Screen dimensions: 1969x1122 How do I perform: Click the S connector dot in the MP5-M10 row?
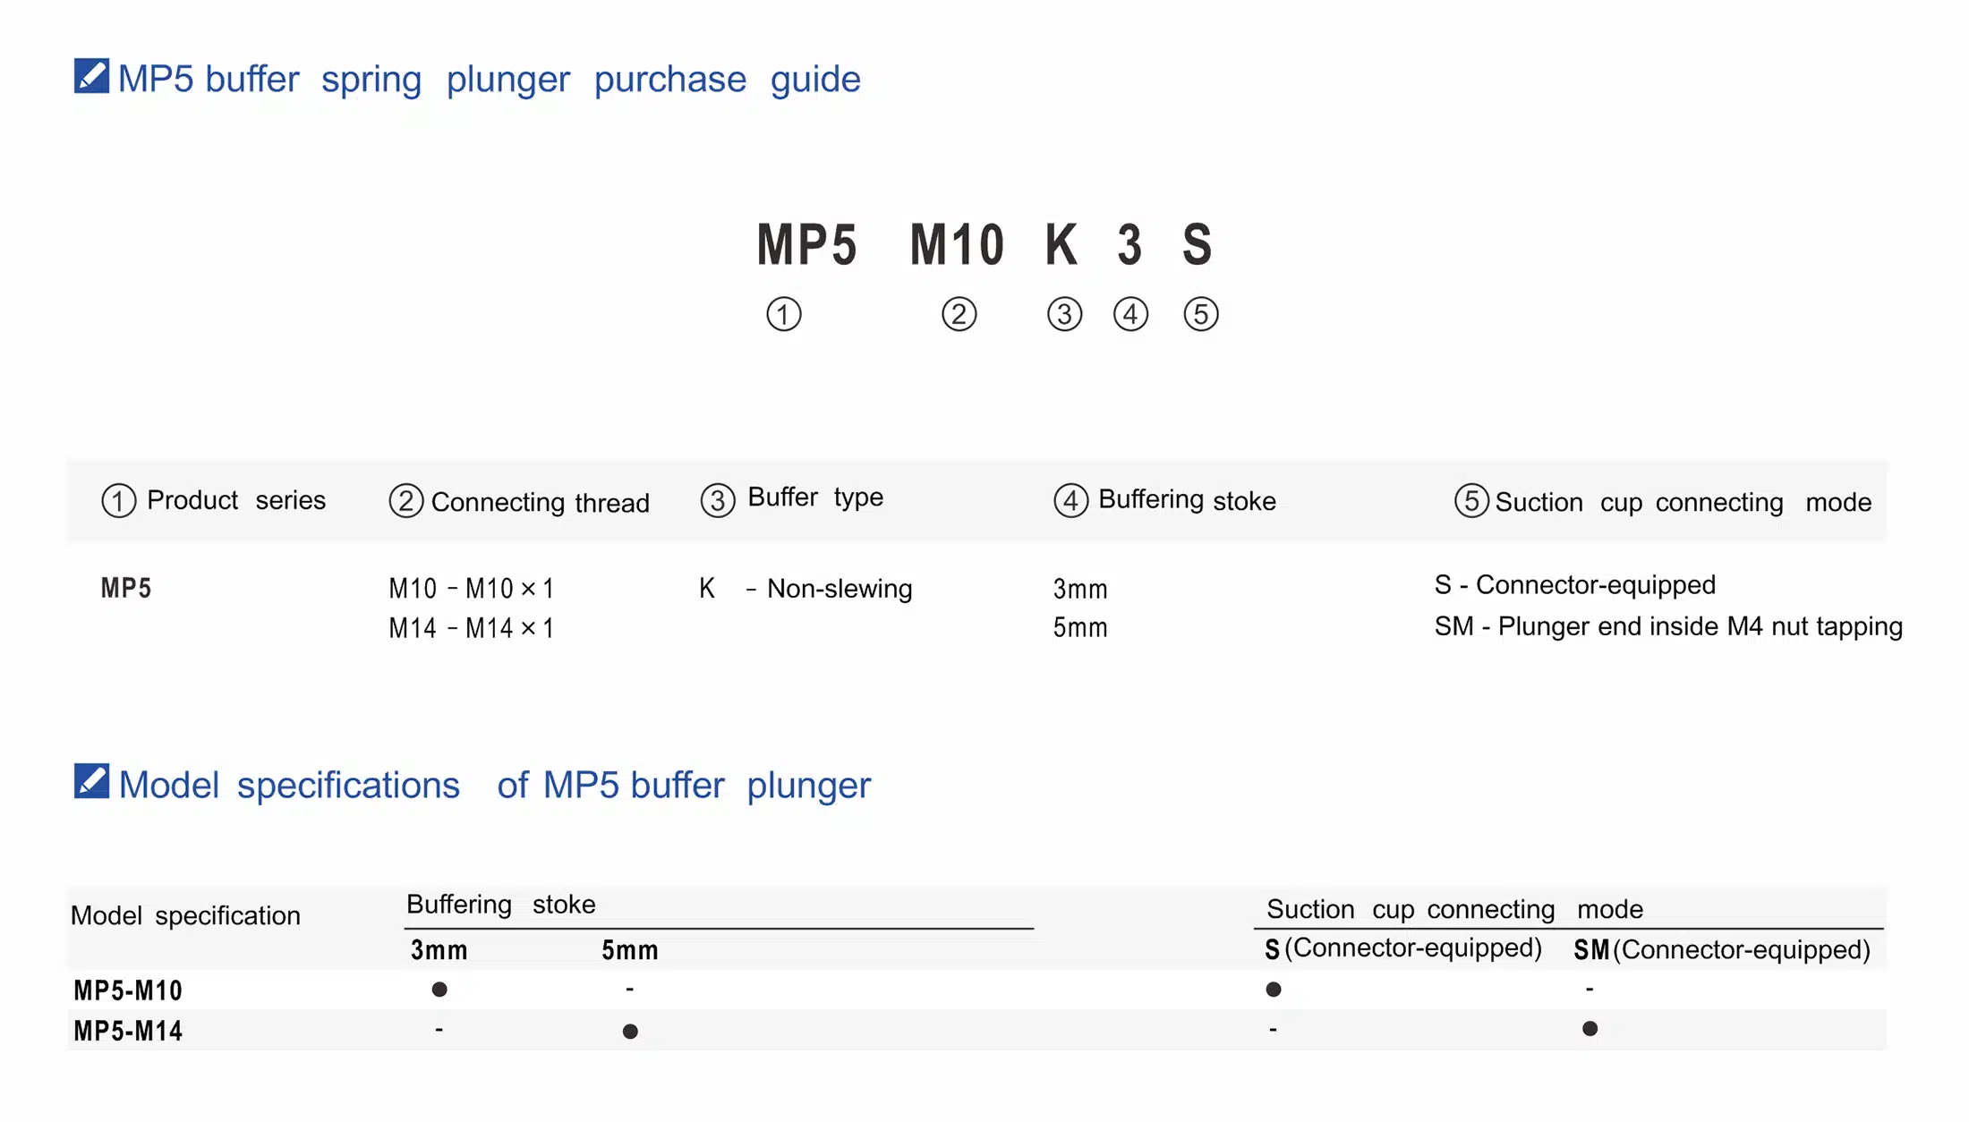point(1273,989)
